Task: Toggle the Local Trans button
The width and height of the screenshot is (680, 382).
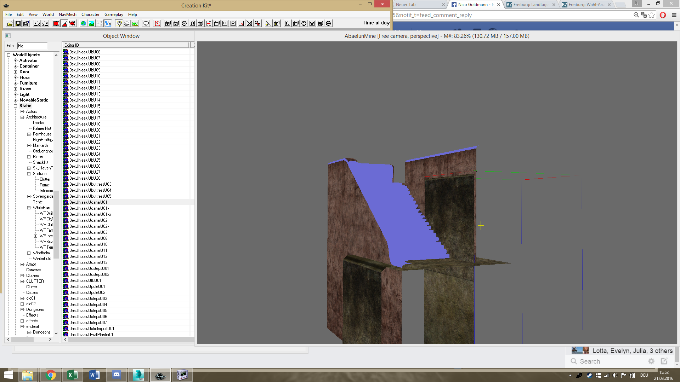Action: click(x=72, y=24)
